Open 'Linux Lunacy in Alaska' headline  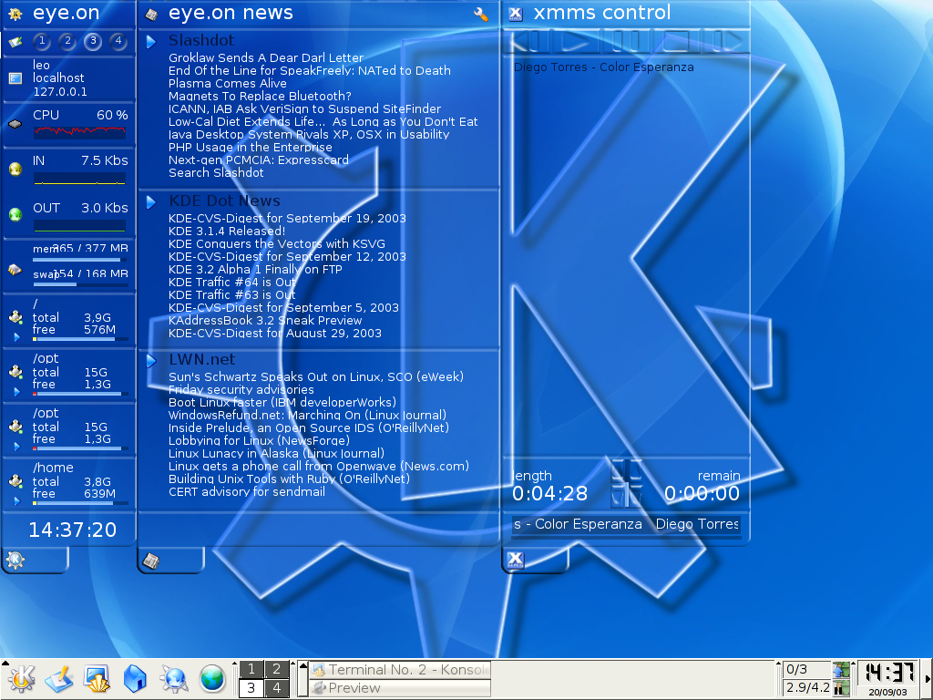(276, 454)
